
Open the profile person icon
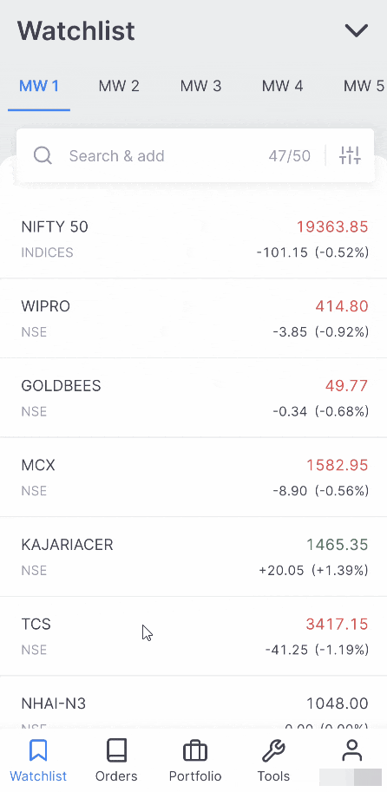click(352, 750)
